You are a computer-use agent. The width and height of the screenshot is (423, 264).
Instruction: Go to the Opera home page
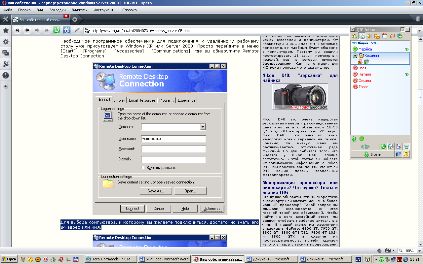point(67,30)
